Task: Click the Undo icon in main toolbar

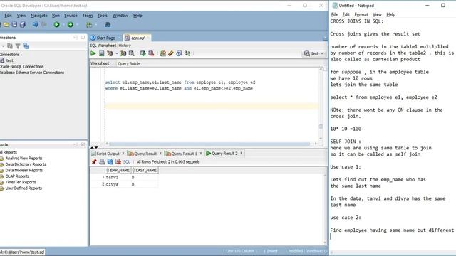Action: [35, 25]
